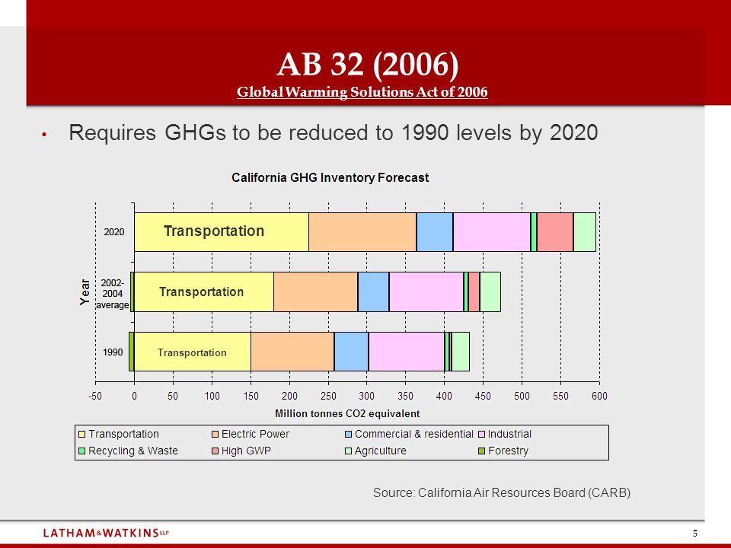Select the 2020 Commercial & residential blue segment
Viewport: 731px width, 548px height.
click(435, 232)
